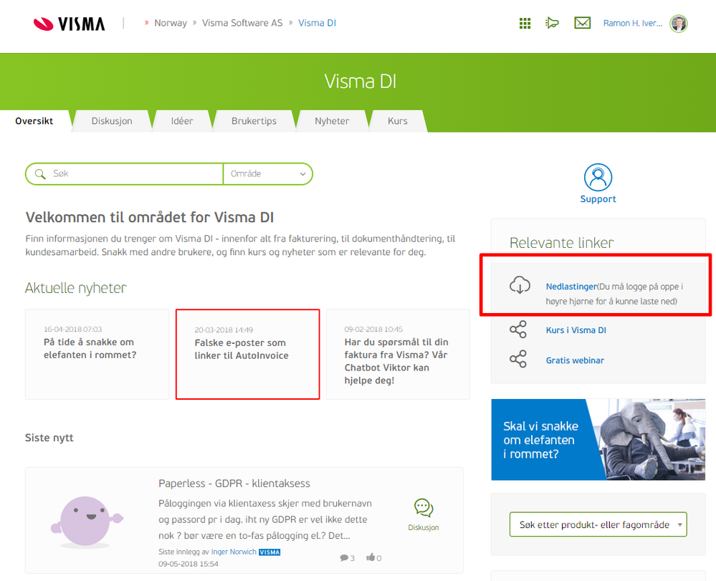Click the Diskusjon label under bubble icon
The image size is (716, 581).
(424, 527)
